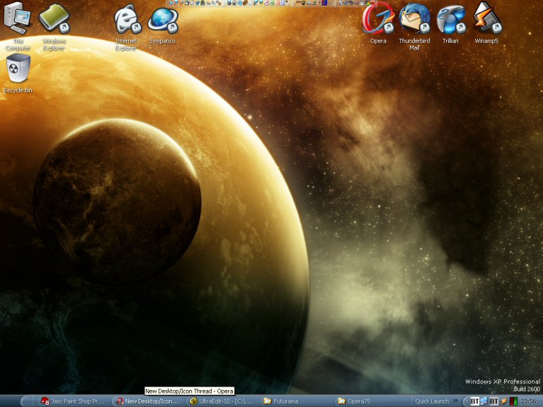Open the Futurama folder from the taskbar
This screenshot has width=543, height=407.
[294, 401]
